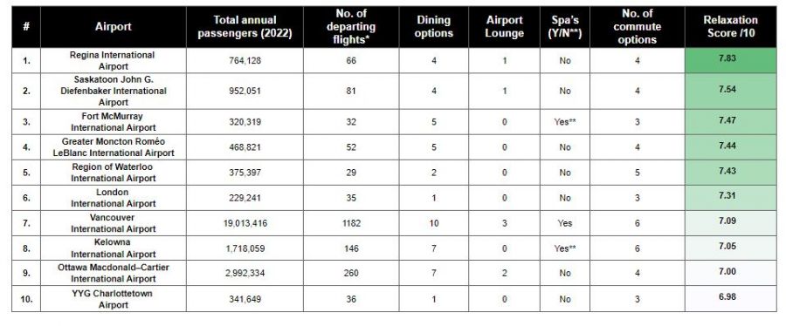The image size is (786, 326).
Task: Click the 1182 departing flights cell
Action: (351, 223)
